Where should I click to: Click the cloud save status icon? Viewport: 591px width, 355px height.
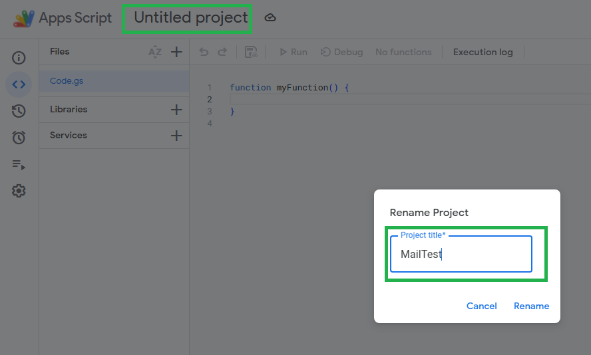tap(270, 18)
